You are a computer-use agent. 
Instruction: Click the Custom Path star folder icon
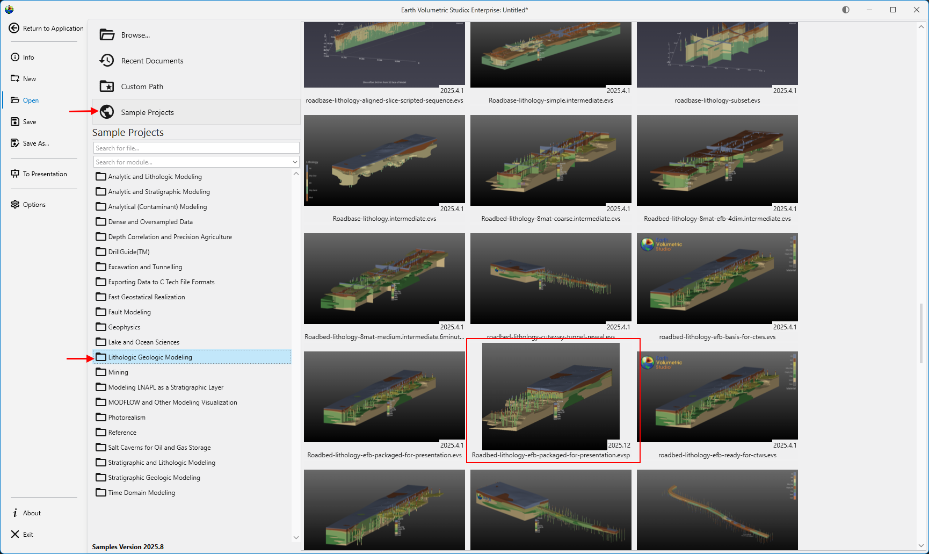(x=107, y=87)
